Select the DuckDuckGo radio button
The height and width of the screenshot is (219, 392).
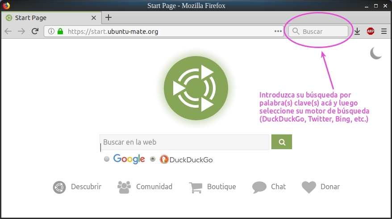[x=153, y=159]
